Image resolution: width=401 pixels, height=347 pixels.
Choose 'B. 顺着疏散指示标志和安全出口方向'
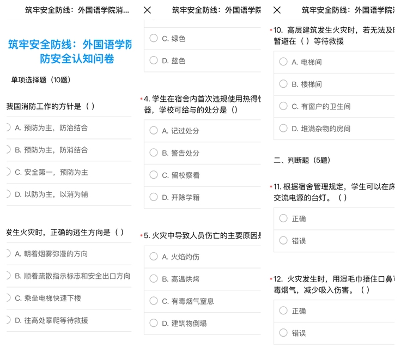72,276
